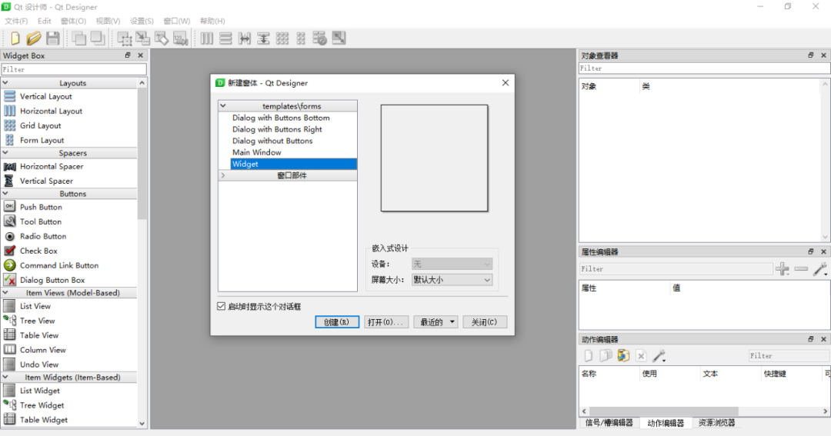The height and width of the screenshot is (436, 831).
Task: Float the 对象查看器 panel
Action: click(x=810, y=55)
